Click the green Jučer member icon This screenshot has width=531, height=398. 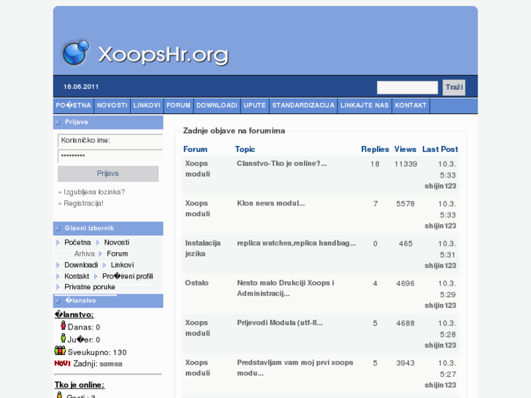pos(63,337)
